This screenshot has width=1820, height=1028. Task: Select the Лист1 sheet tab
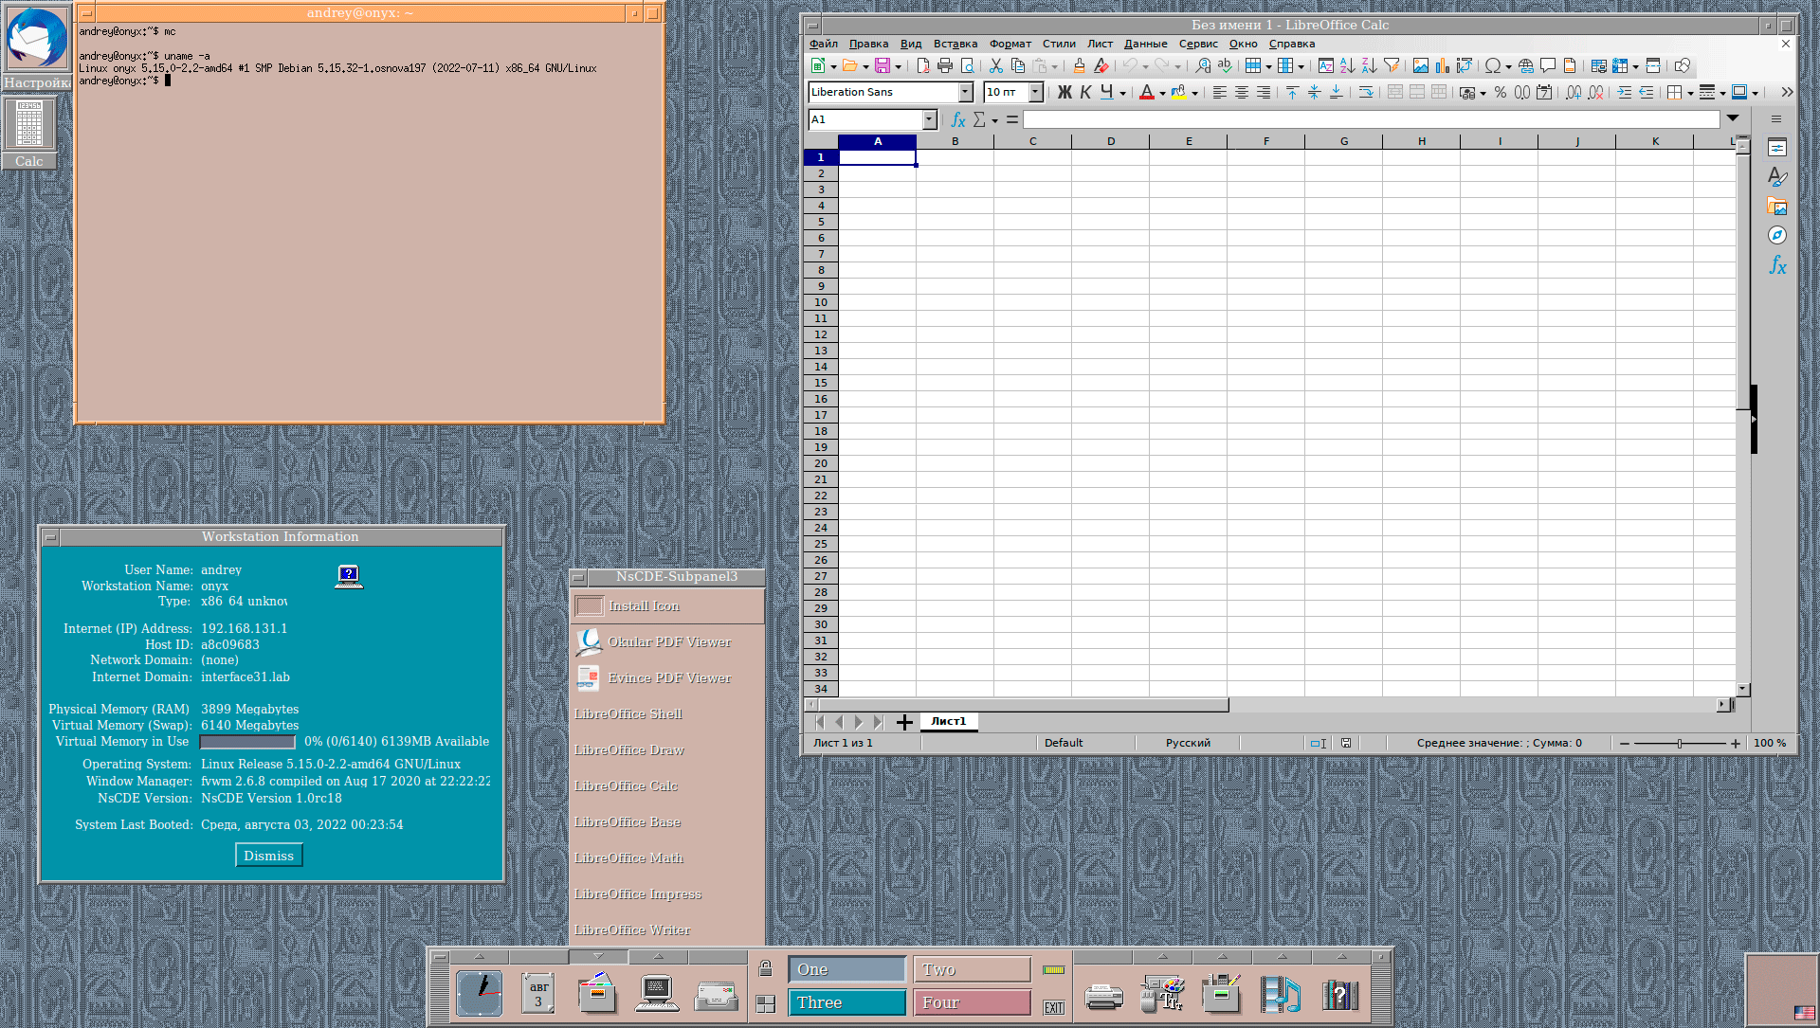948,722
